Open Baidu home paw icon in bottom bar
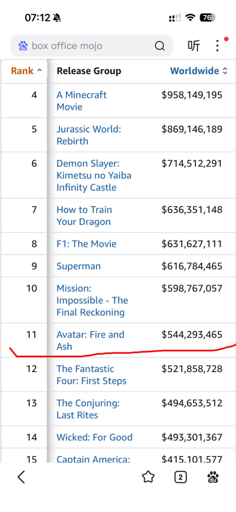This screenshot has width=236, height=512. tap(213, 477)
